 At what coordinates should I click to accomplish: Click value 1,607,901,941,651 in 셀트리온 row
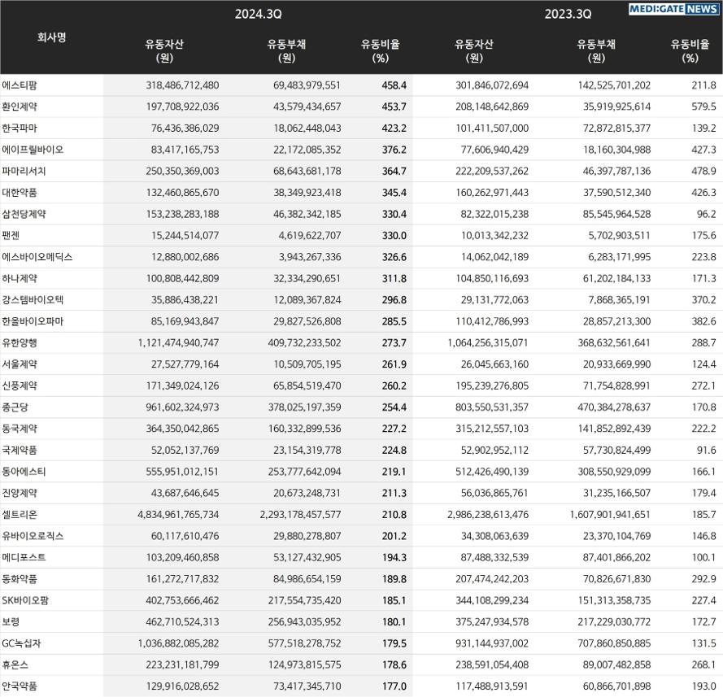coord(611,515)
